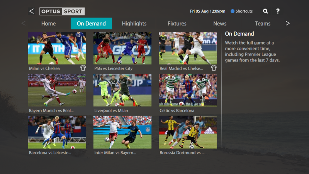Watch the Inter Milan vs Bayern match

click(x=122, y=132)
